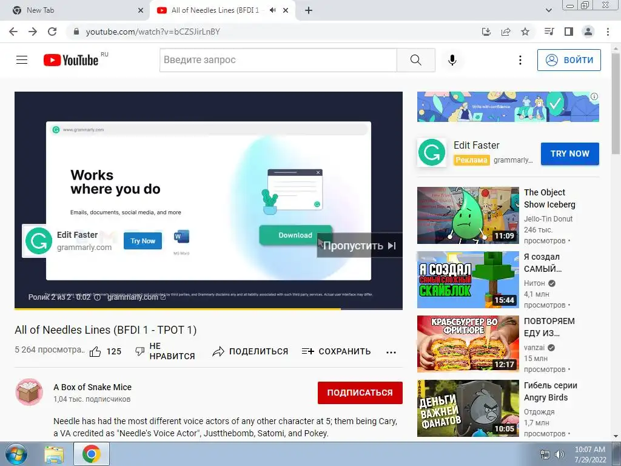This screenshot has width=621, height=466.
Task: Subscribe with ПОДПИСАТЬСЯ button
Action: 360,393
